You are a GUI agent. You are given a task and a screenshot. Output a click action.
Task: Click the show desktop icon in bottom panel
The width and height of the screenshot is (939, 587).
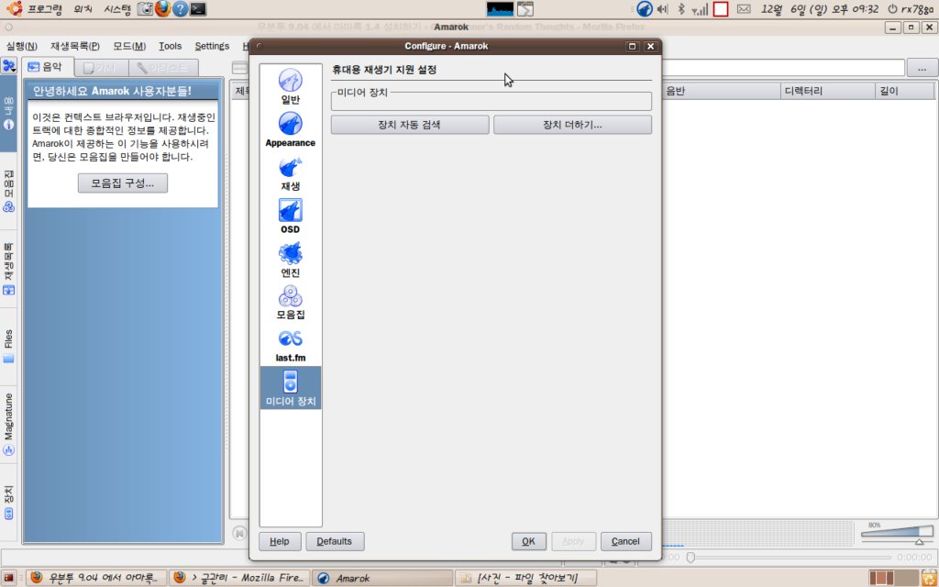click(x=8, y=578)
